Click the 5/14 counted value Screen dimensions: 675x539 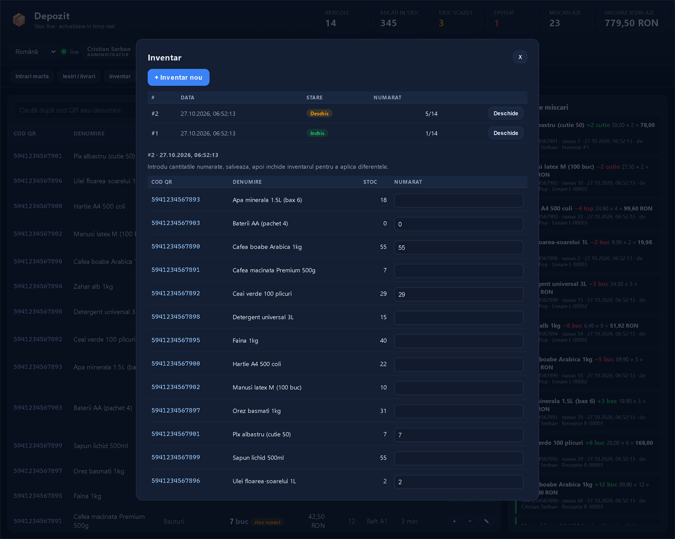431,114
